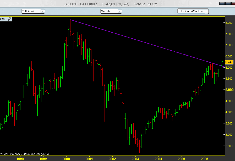235x161 pixels.
Task: Click the 2000 year label on time axis
Action: (67, 158)
